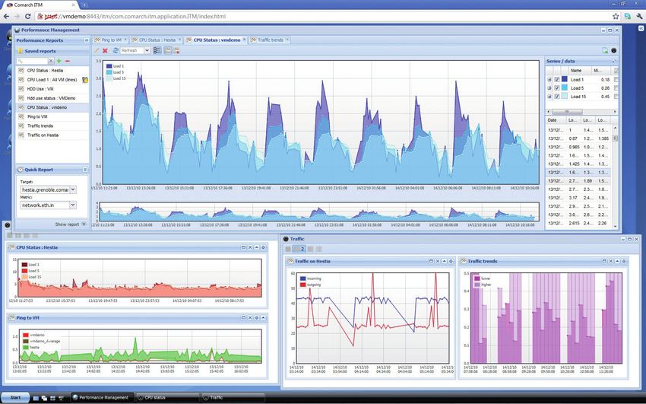Open Performance Management from the taskbar
Screen dimensions: 646x404
coord(102,397)
